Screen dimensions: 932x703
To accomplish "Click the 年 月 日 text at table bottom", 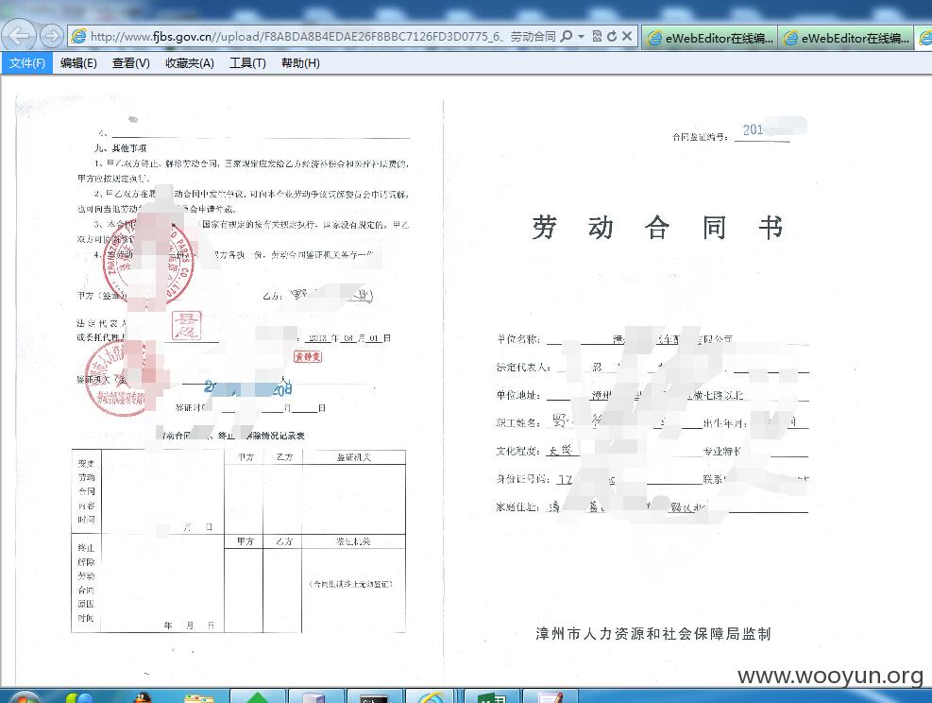I will click(x=189, y=626).
